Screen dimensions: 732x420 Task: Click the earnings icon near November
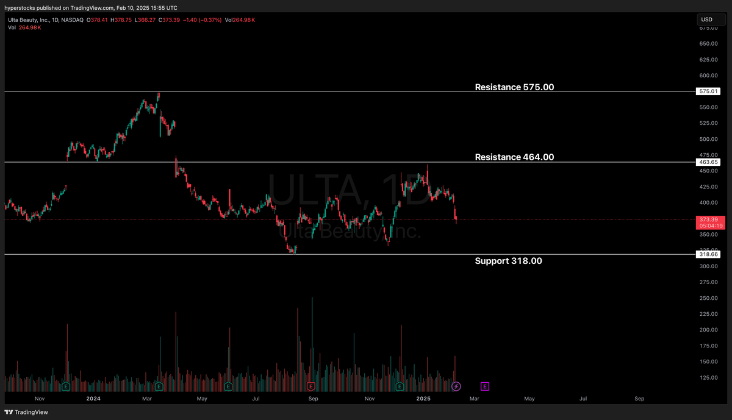click(x=400, y=386)
